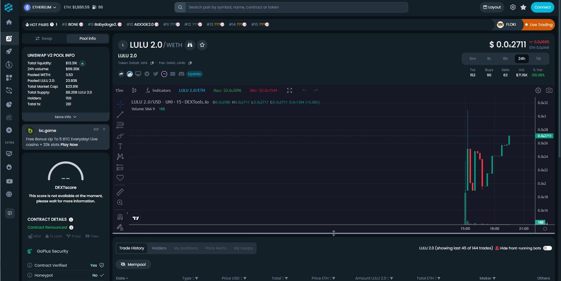
Task: Open the #8 BONE hot pair
Action: (72, 24)
